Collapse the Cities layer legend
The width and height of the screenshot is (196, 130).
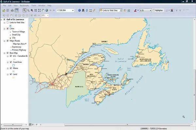pos(5,29)
